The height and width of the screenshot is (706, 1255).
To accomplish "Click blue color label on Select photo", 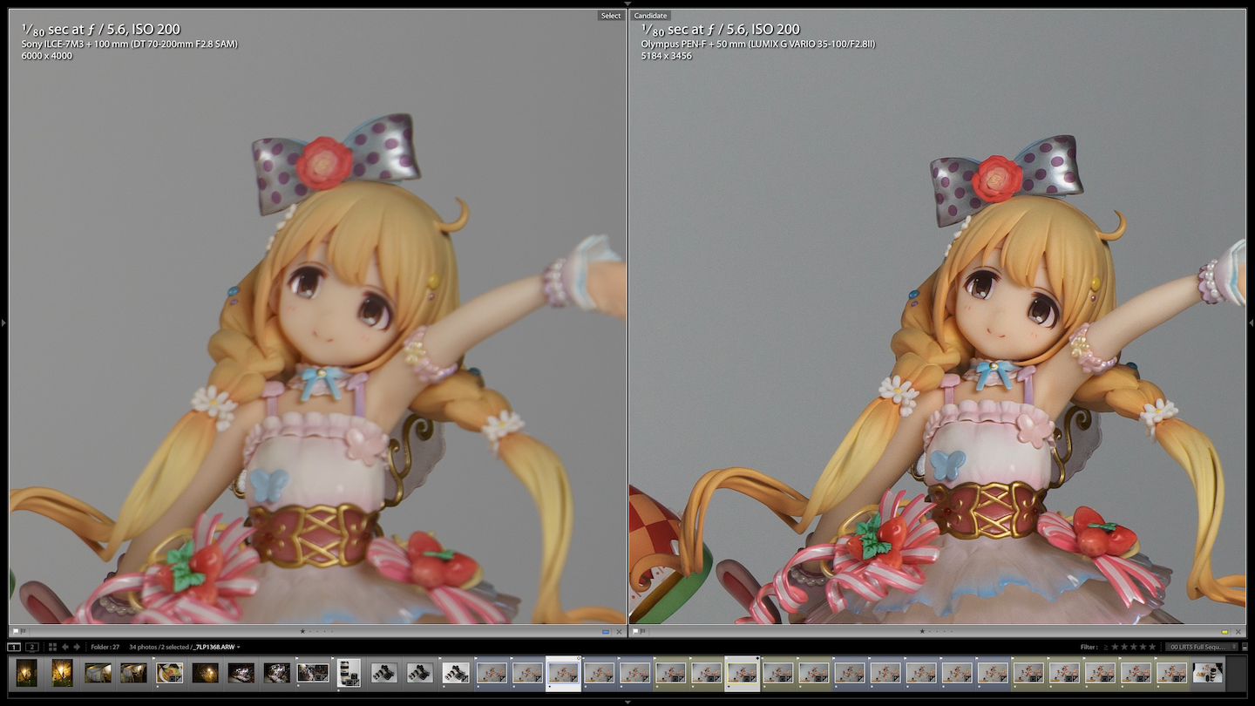I will pos(606,631).
